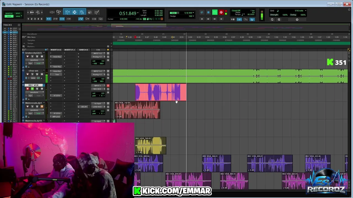Click the INSERTS A-E column header
Viewport: 353px width, 198px height.
(x=56, y=50)
